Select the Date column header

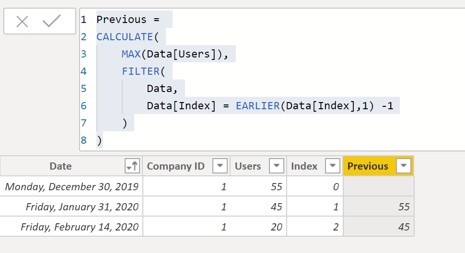click(61, 166)
